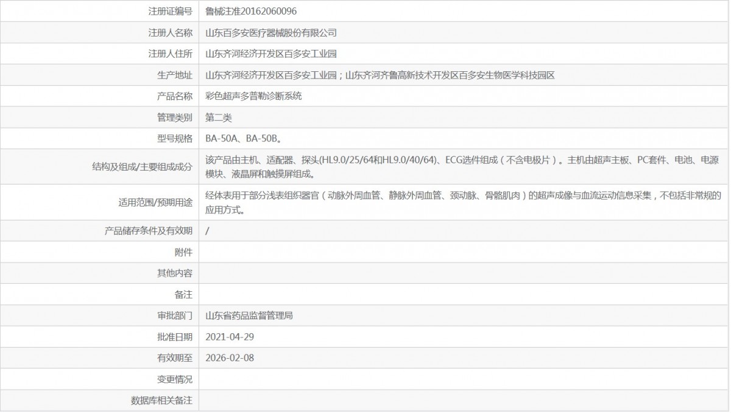Select the 审批部门 label
Viewport: 731px width, 413px height.
[x=175, y=316]
